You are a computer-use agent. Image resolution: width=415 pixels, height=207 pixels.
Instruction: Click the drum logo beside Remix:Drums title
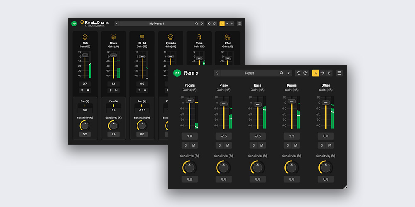point(82,22)
